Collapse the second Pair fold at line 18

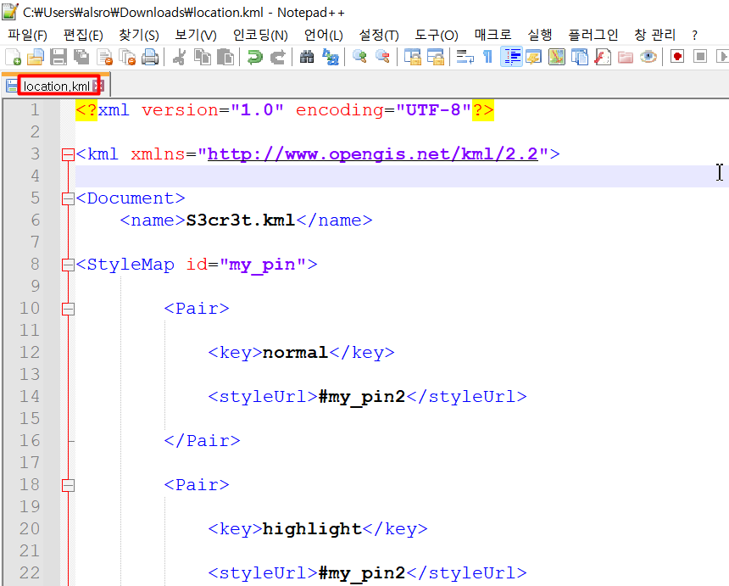pyautogui.click(x=69, y=485)
